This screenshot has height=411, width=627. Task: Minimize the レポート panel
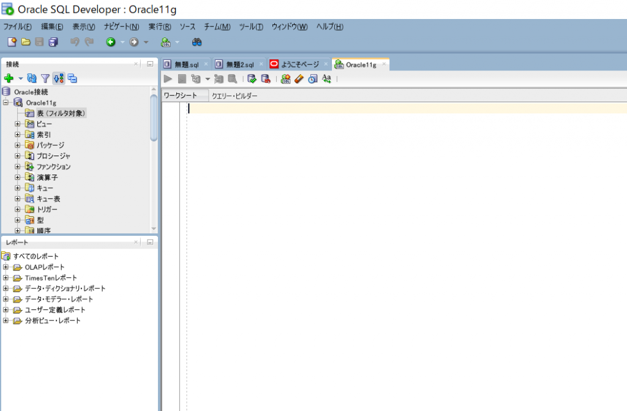pyautogui.click(x=150, y=242)
